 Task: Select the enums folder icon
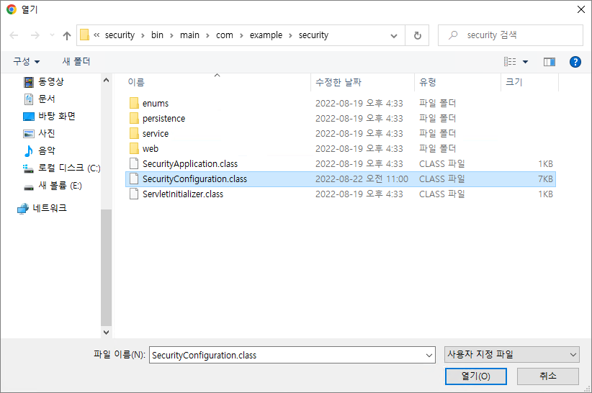coord(134,103)
